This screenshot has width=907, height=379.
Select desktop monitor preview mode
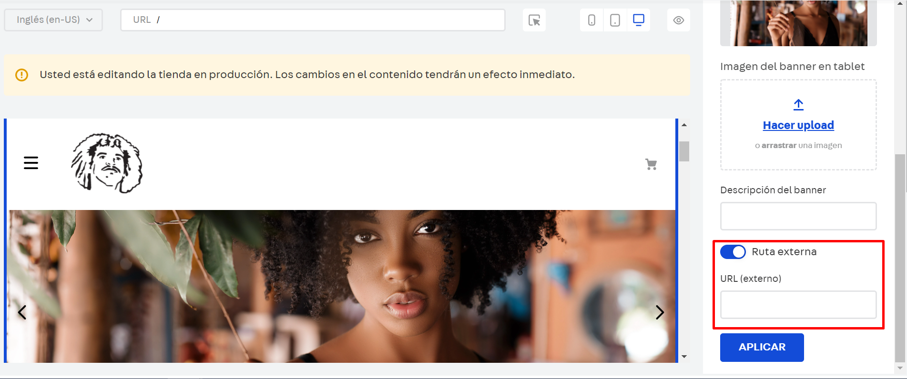(638, 20)
